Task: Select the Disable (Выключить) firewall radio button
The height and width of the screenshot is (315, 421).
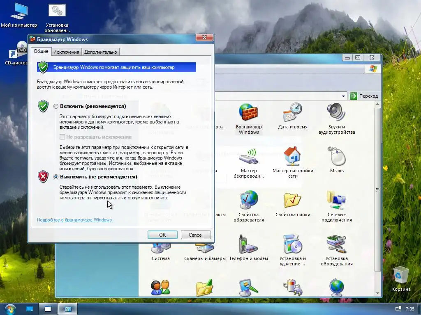Action: pyautogui.click(x=56, y=177)
